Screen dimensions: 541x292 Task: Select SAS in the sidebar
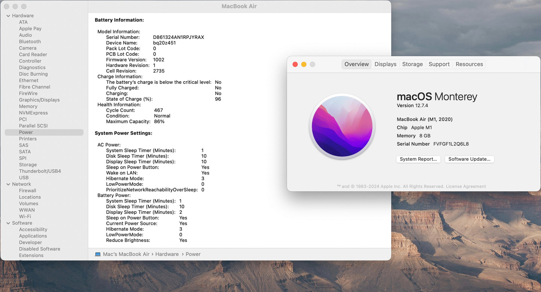point(24,145)
